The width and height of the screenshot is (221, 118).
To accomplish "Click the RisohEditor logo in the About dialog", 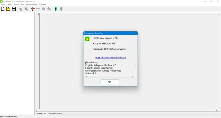I will click(87, 39).
